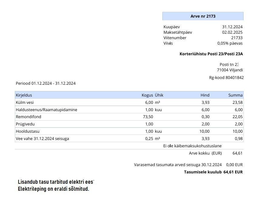256x215 pixels.
Task: Click the "Ei ole käibemaksukohustuslane" note
Action: pyautogui.click(x=192, y=146)
